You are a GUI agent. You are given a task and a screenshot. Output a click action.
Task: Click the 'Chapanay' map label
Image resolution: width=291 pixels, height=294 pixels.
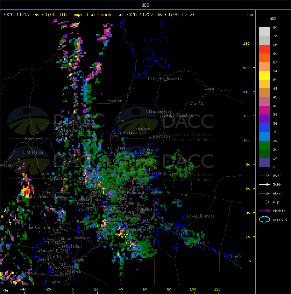click(x=136, y=187)
